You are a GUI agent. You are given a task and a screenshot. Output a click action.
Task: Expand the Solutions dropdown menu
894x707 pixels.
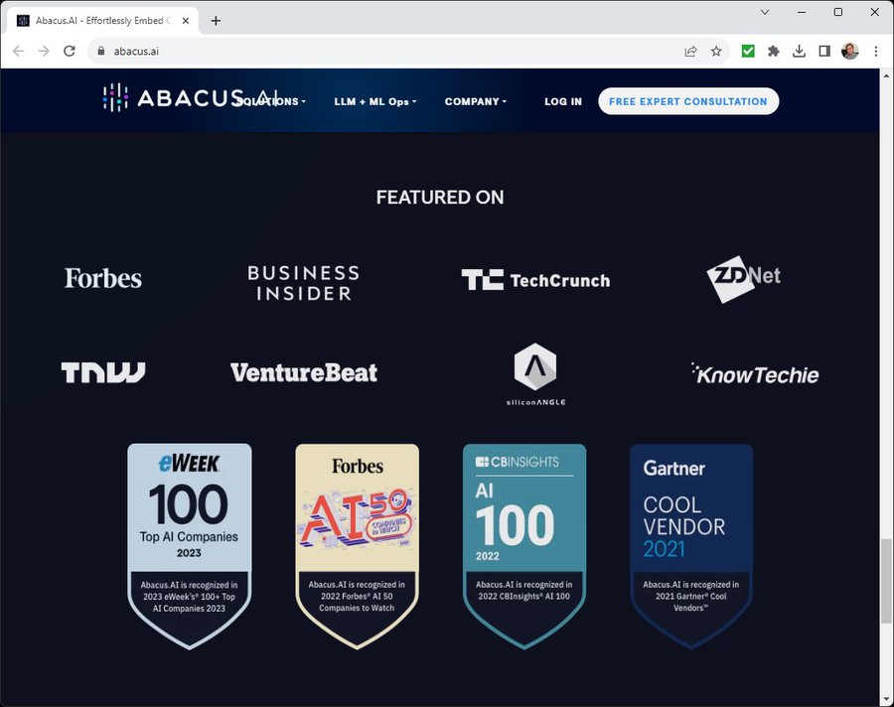271,101
